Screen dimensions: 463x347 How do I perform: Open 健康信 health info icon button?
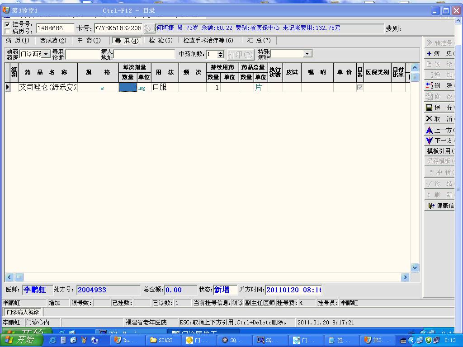point(439,206)
